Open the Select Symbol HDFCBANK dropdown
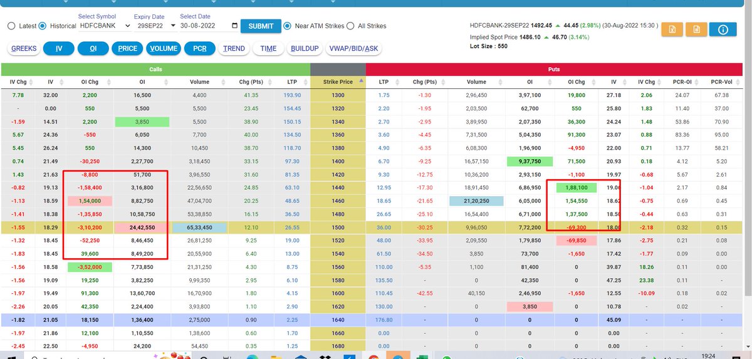 coord(105,26)
